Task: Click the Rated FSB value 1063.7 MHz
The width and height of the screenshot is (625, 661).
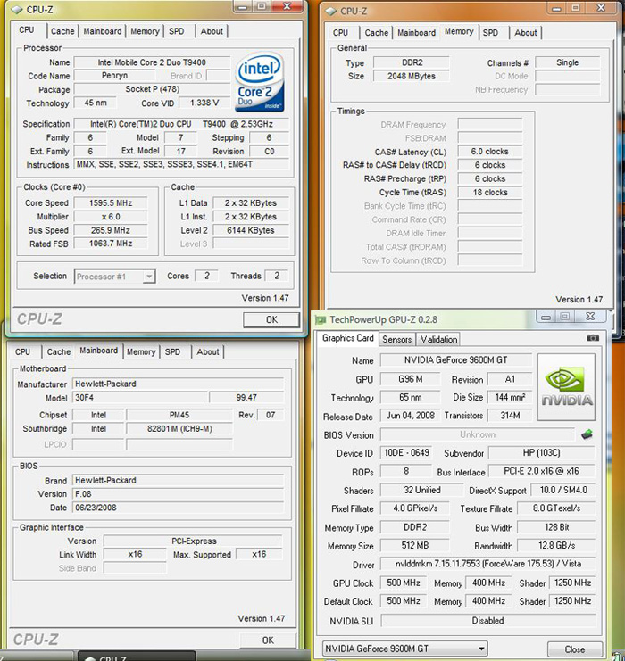Action: 111,244
